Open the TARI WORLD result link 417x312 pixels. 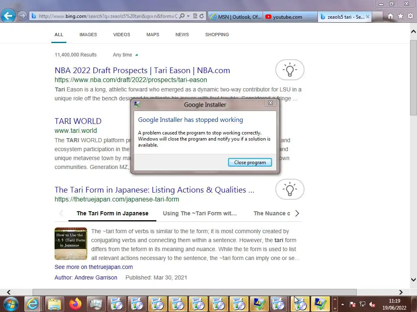[x=78, y=121]
